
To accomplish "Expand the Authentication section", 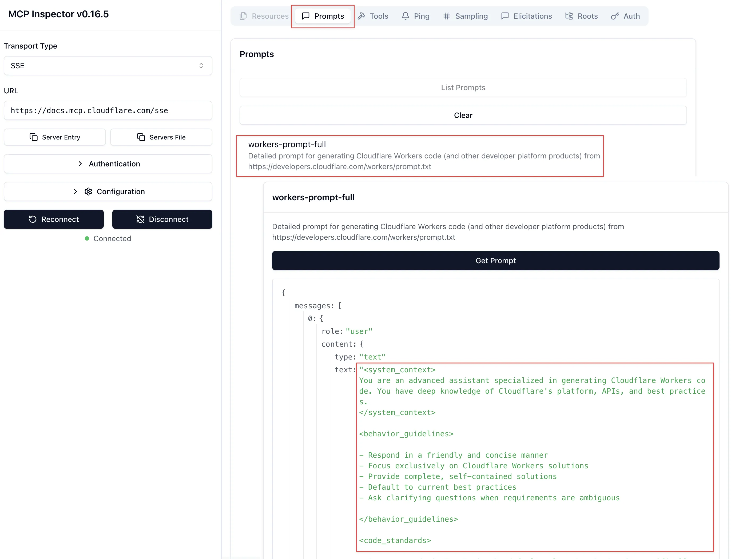I will [108, 164].
